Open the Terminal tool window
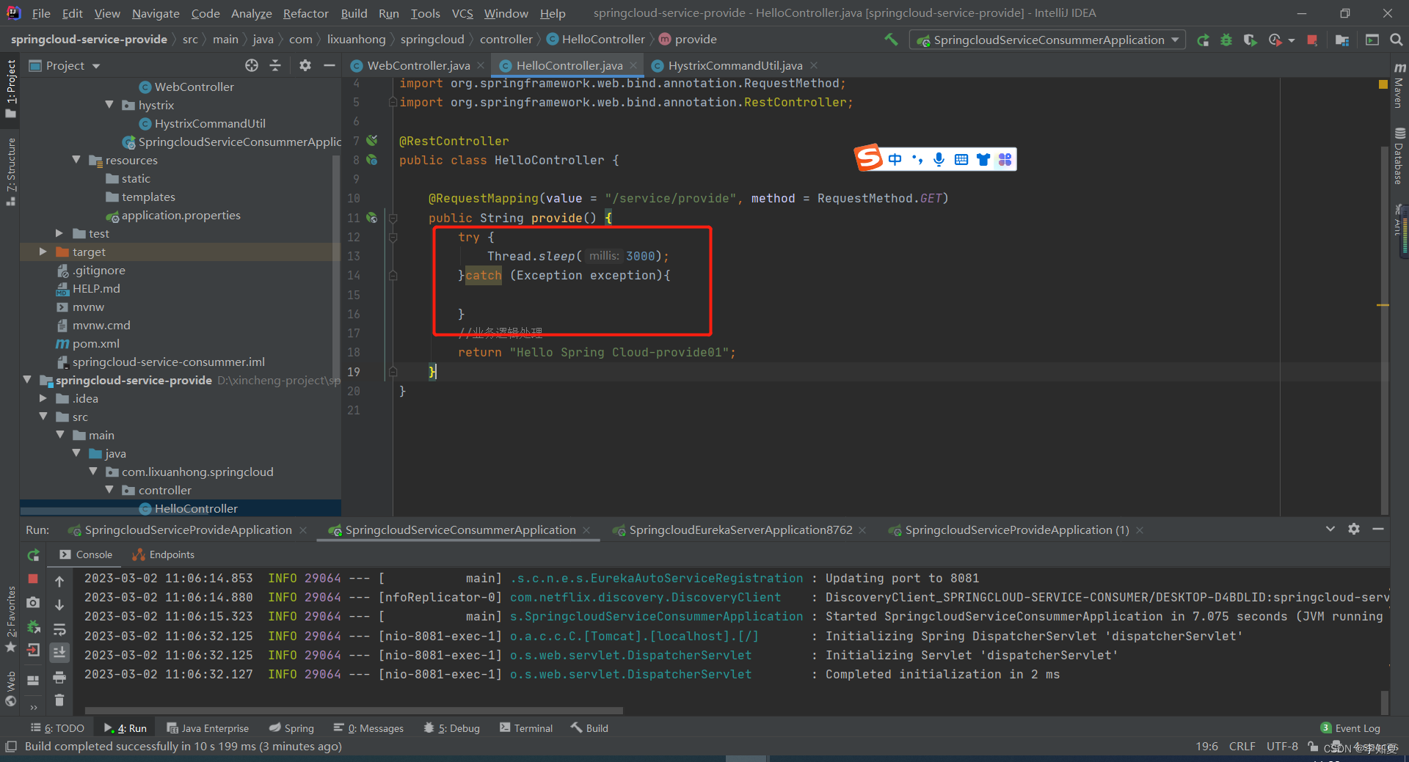This screenshot has width=1409, height=762. [526, 728]
